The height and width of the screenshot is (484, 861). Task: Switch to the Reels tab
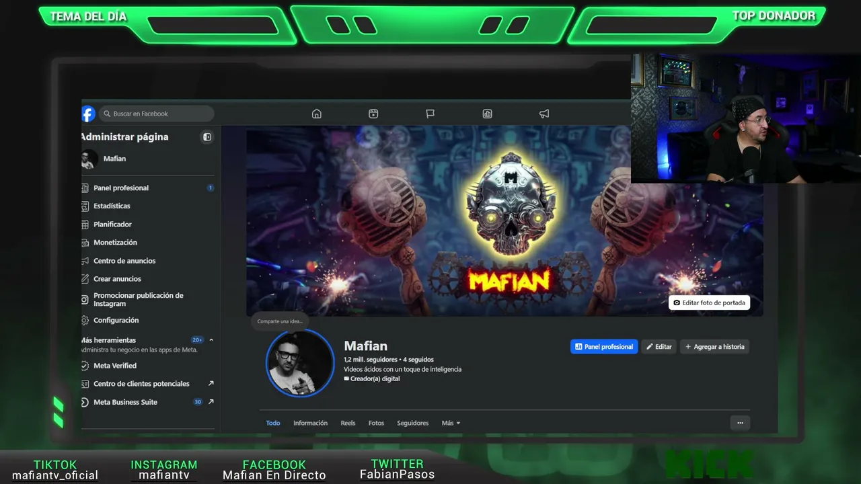pyautogui.click(x=348, y=423)
